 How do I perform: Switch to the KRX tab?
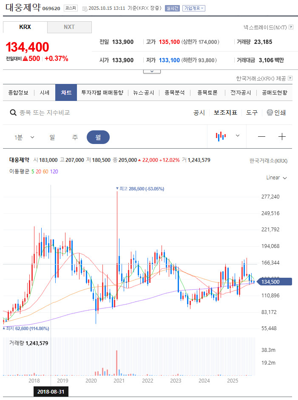[x=25, y=27]
